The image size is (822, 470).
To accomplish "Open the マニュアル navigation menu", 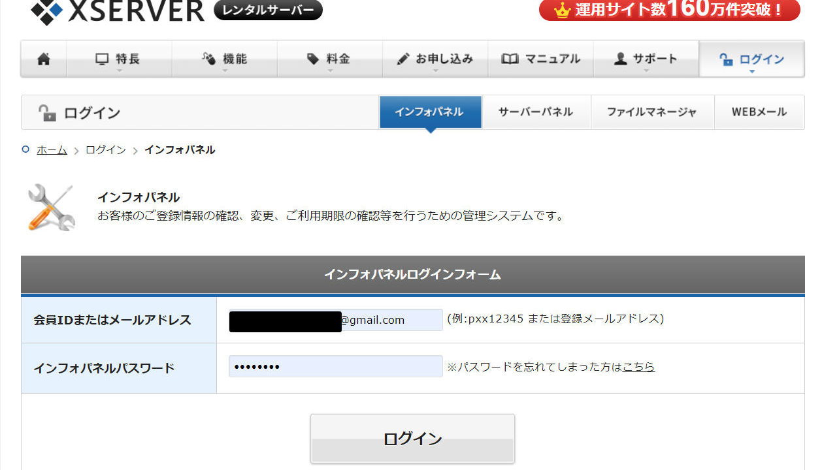I will point(540,59).
